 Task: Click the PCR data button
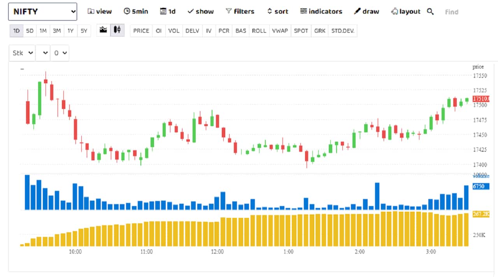(x=224, y=31)
